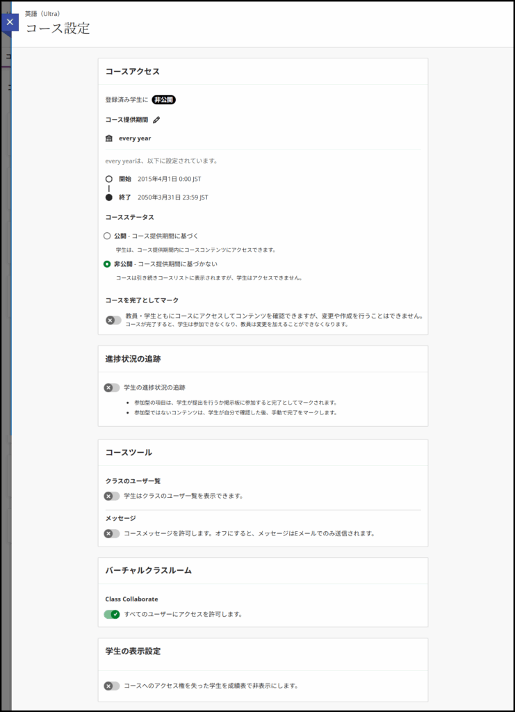Click the コースアクセス section heading
Viewport: 515px width, 712px height.
tap(132, 72)
